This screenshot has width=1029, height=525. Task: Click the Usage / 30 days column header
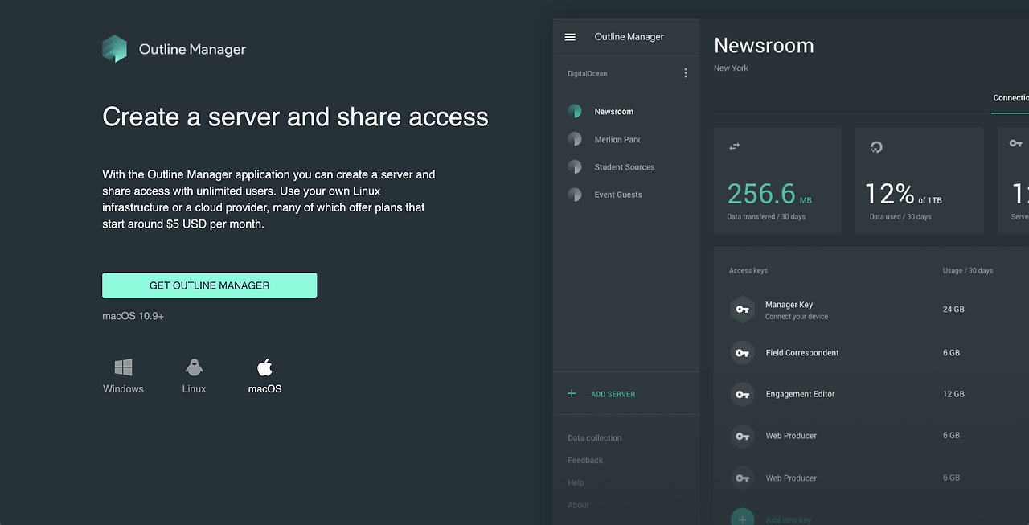pos(968,271)
